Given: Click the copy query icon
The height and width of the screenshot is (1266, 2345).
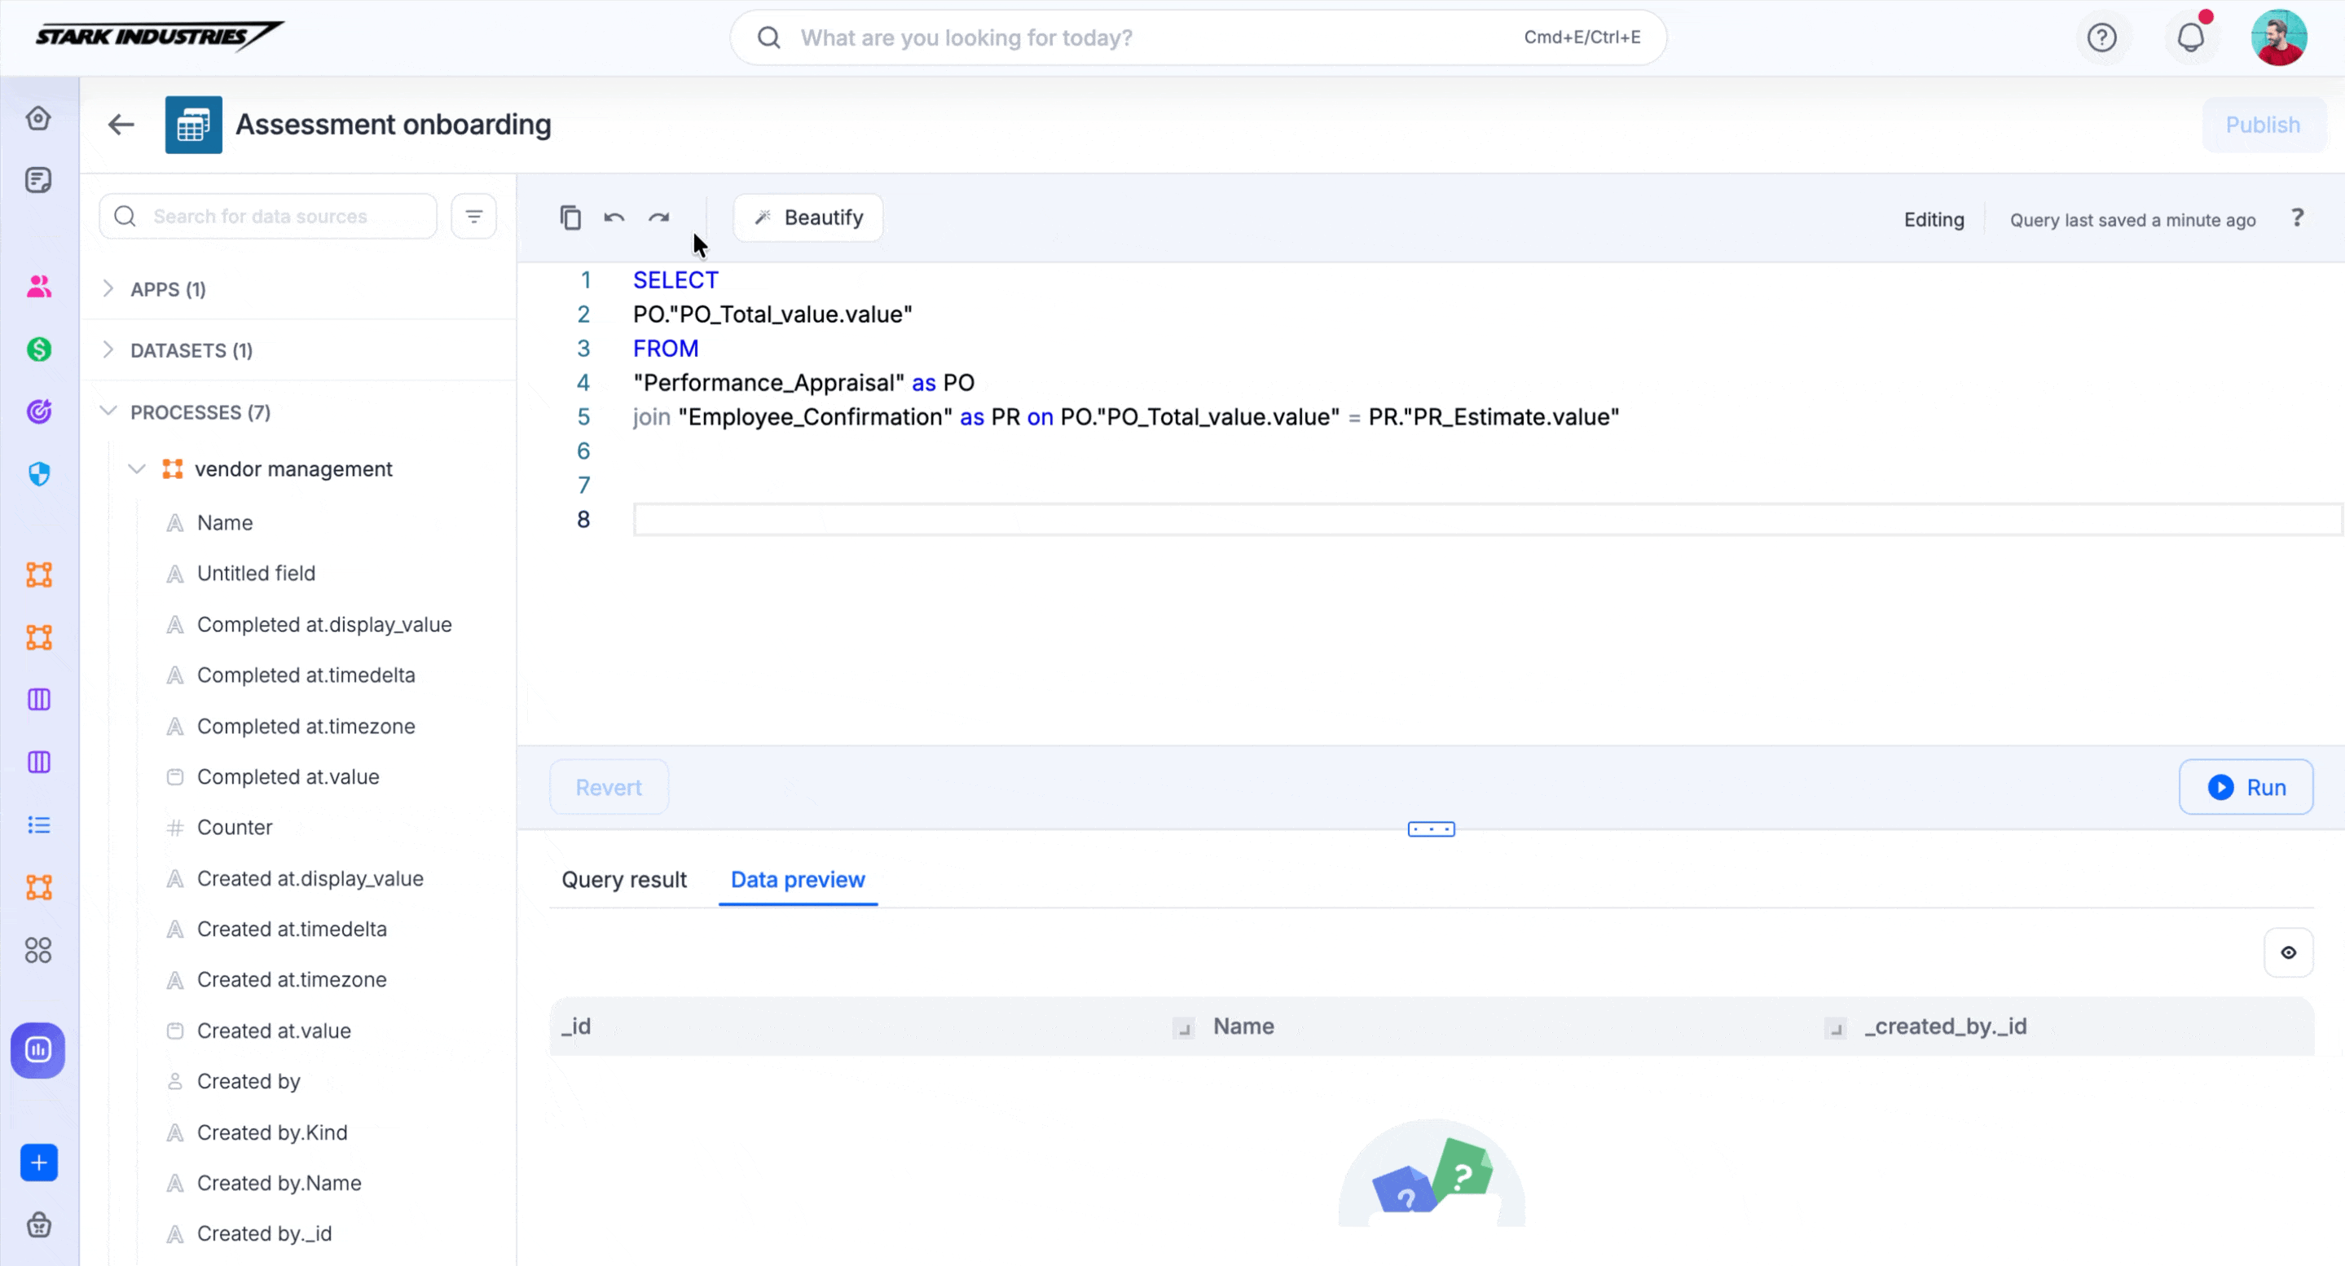Looking at the screenshot, I should click(x=570, y=218).
